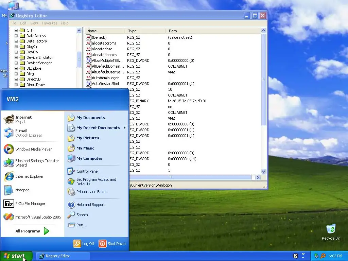The height and width of the screenshot is (261, 348).
Task: Open Recycle Bin on desktop
Action: pos(331,232)
